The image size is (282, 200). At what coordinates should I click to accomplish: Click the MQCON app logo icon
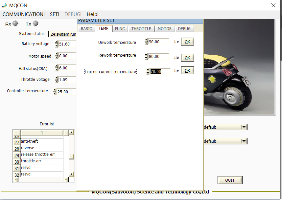[x=4, y=5]
